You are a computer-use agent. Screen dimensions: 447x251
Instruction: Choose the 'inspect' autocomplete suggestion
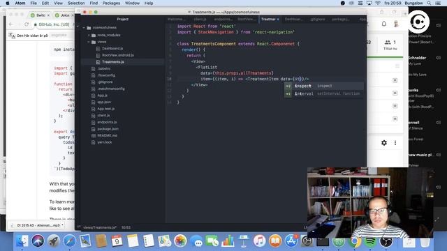click(x=324, y=86)
